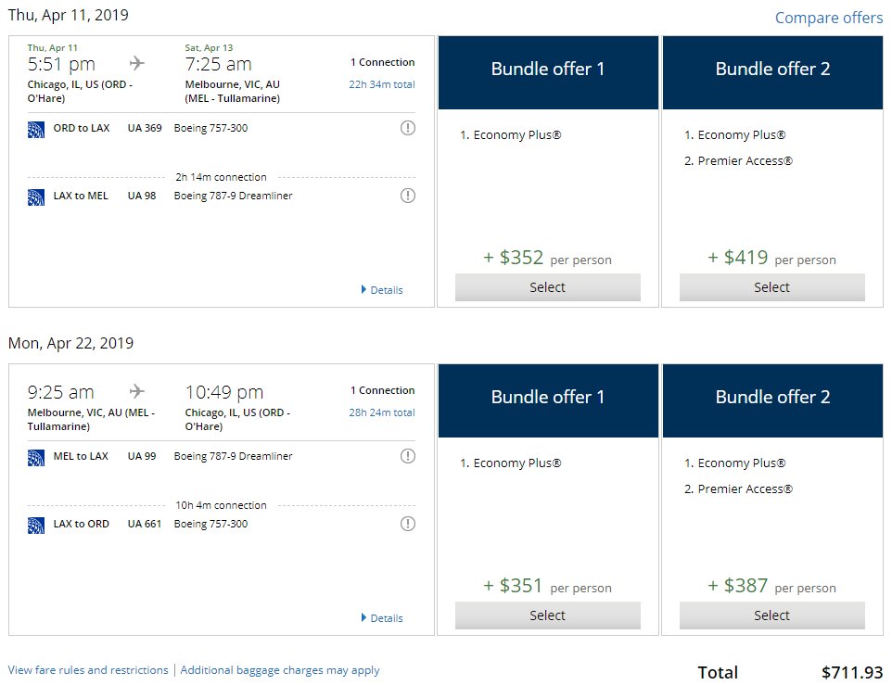892x685 pixels.
Task: Select Bundle offer 1 for $352 outbound
Action: point(547,287)
